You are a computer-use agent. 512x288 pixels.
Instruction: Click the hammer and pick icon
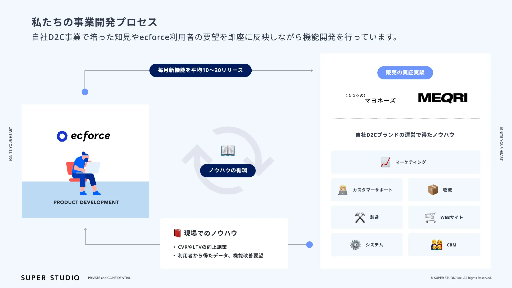360,217
